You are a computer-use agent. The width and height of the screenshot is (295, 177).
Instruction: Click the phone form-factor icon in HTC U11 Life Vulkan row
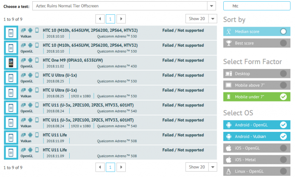point(37,135)
